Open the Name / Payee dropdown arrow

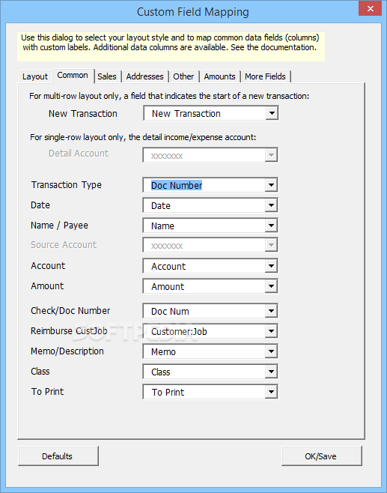(x=271, y=226)
